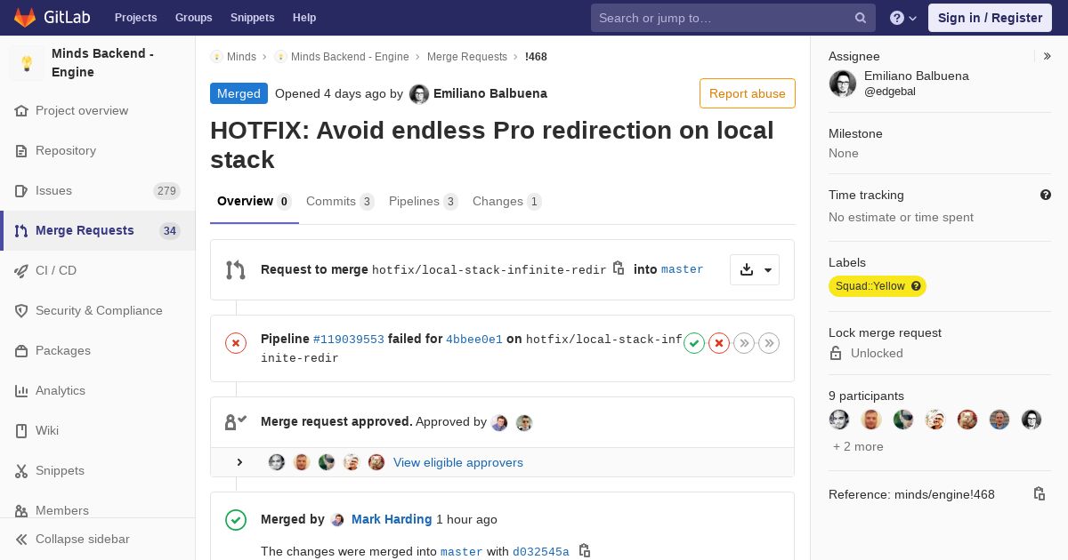Open assignee Emiliano Balbuena avatar
Image resolution: width=1068 pixels, height=560 pixels.
(843, 84)
